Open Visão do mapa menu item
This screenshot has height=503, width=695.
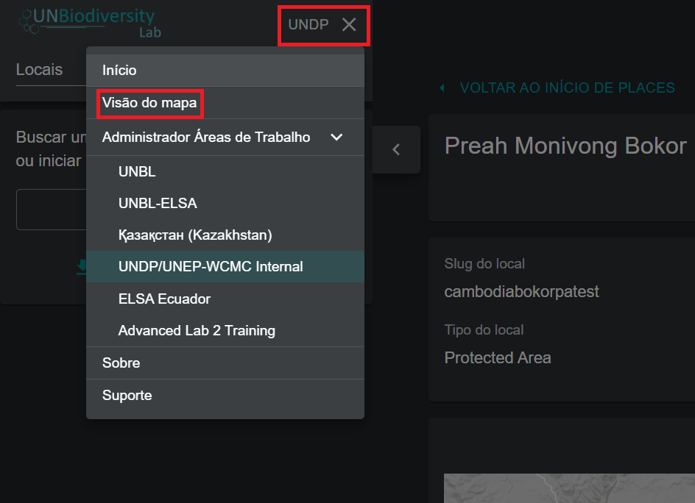pyautogui.click(x=149, y=103)
